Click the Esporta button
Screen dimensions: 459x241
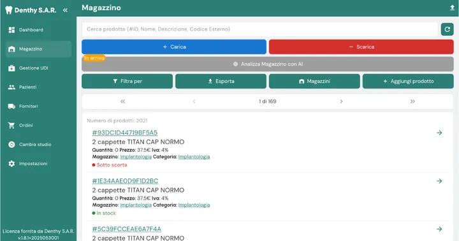click(x=221, y=81)
